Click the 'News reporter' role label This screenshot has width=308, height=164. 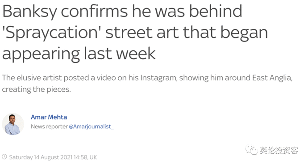click(x=49, y=127)
